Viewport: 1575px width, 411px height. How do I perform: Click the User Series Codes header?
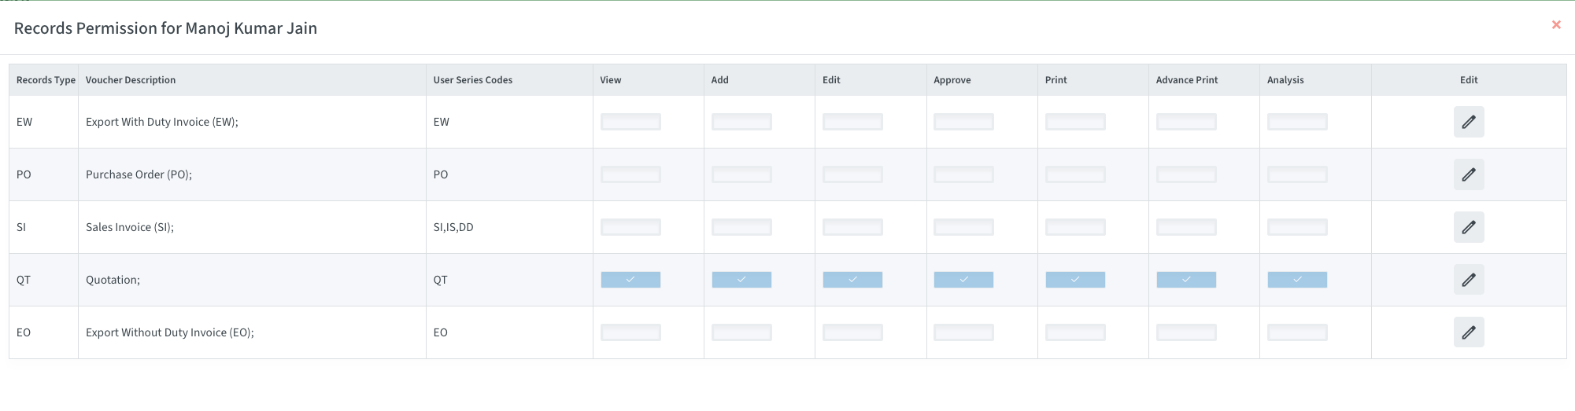(472, 80)
